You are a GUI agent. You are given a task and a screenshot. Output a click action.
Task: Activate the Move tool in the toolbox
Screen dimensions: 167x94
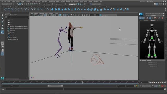coord(2,25)
